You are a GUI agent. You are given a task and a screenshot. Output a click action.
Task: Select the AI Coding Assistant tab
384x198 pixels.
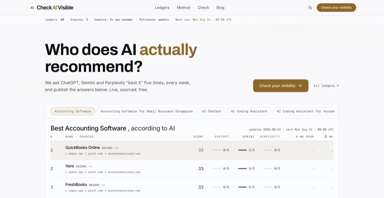(249, 111)
